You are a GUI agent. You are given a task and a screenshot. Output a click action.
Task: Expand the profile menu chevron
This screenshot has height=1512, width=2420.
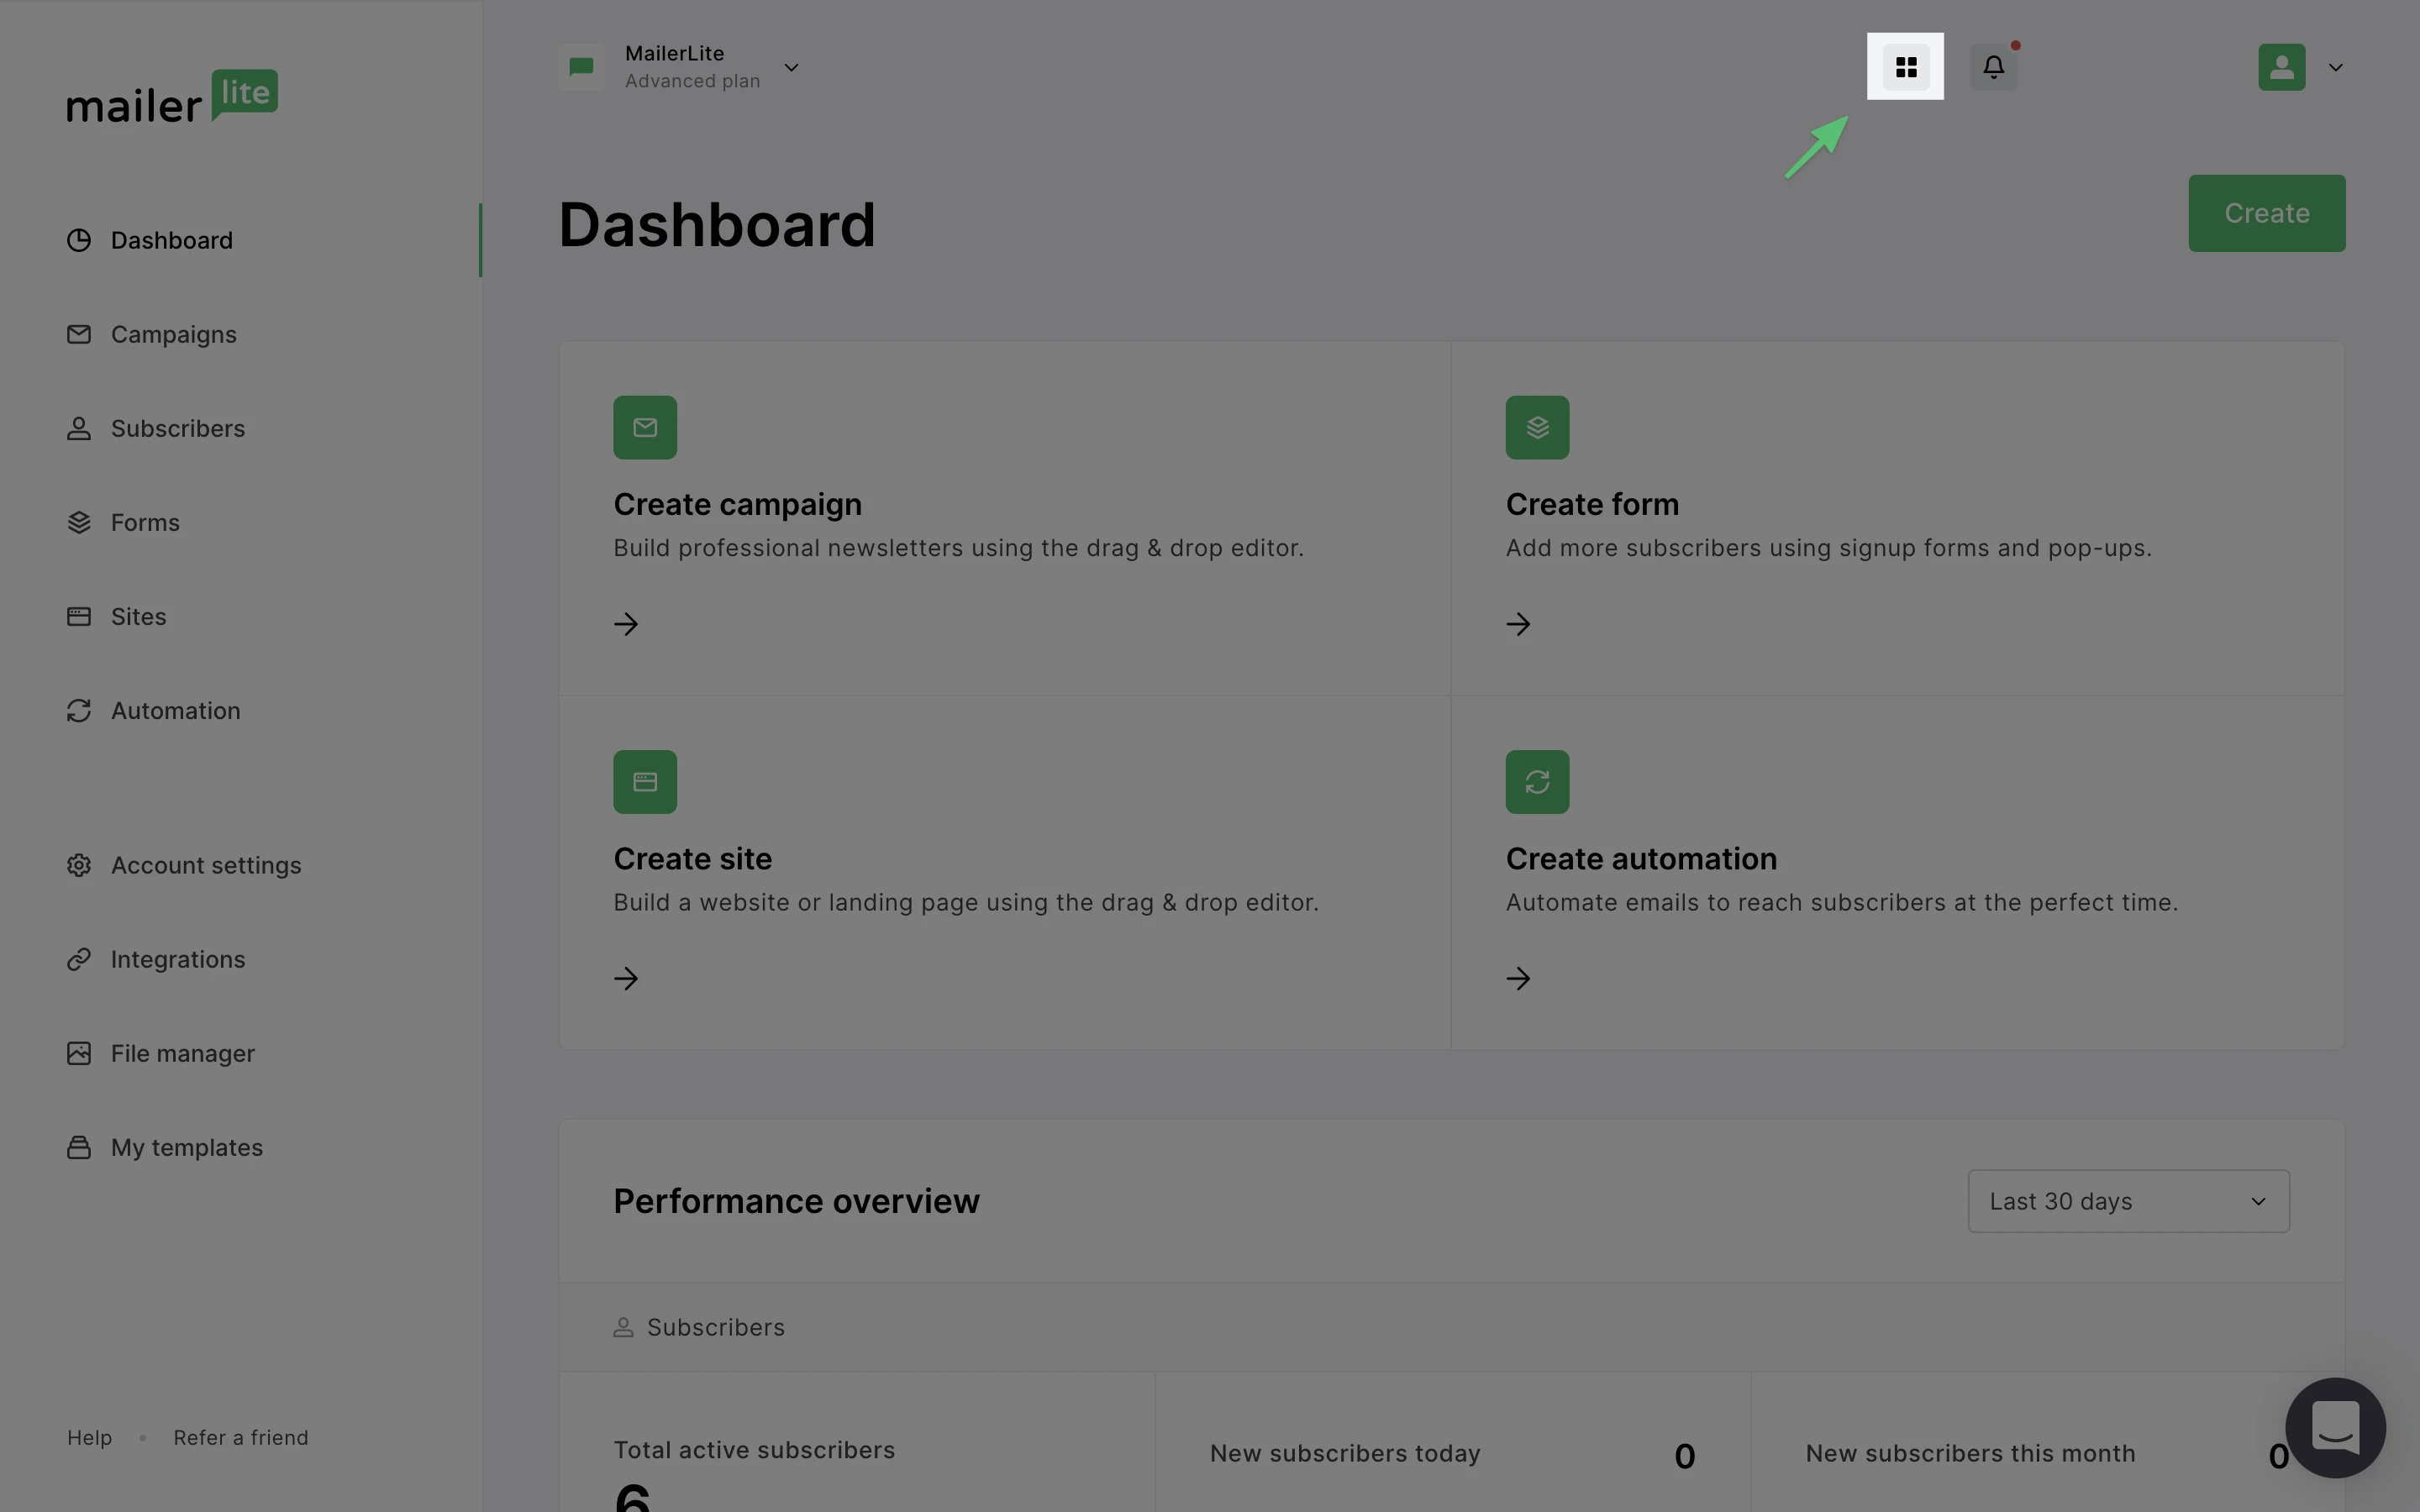2336,68
